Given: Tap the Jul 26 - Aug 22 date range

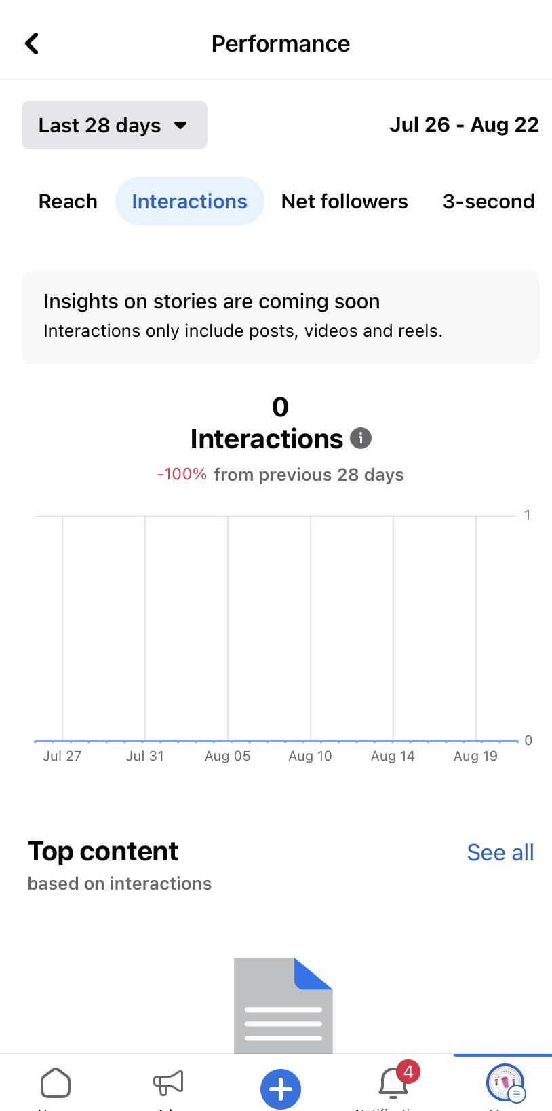Looking at the screenshot, I should coord(464,125).
